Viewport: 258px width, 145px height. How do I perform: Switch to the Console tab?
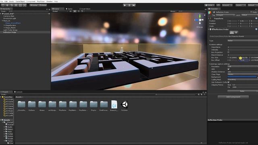point(18,92)
